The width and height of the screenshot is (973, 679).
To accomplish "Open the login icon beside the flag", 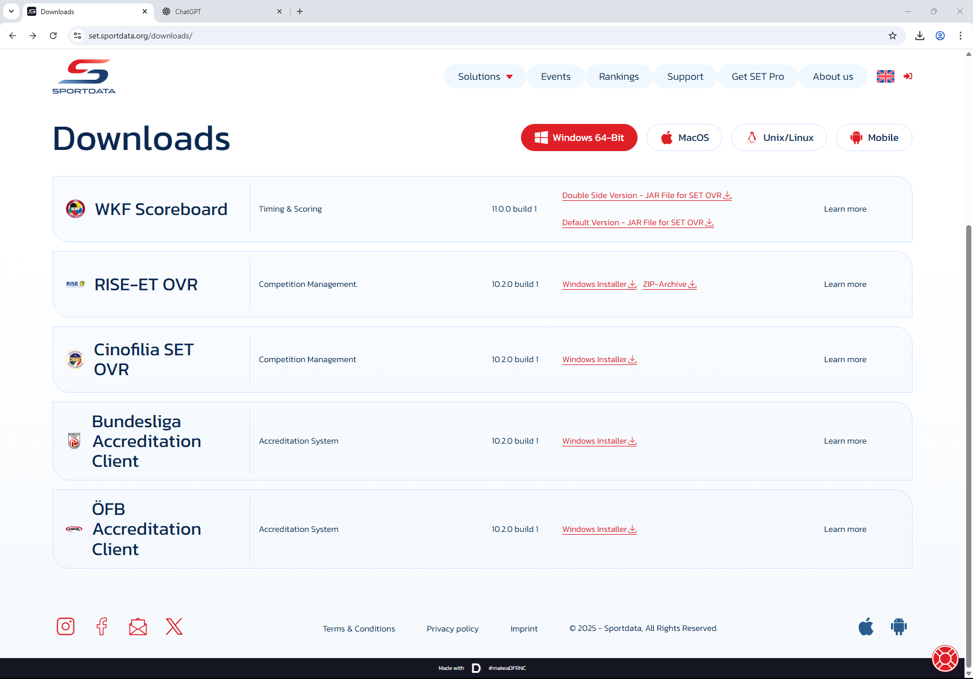I will (908, 76).
